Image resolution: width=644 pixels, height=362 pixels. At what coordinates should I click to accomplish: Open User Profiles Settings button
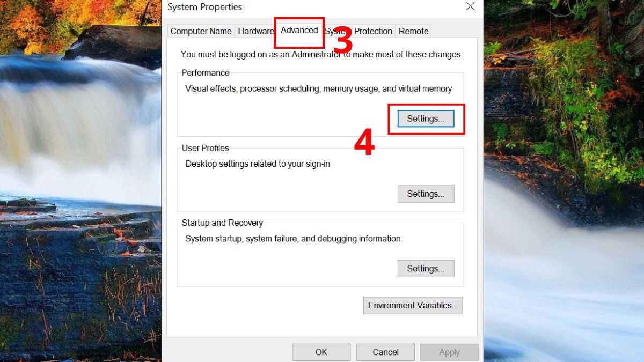[426, 194]
